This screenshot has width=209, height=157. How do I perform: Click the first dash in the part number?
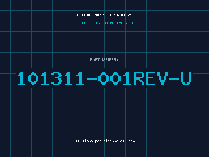[x=92, y=79]
